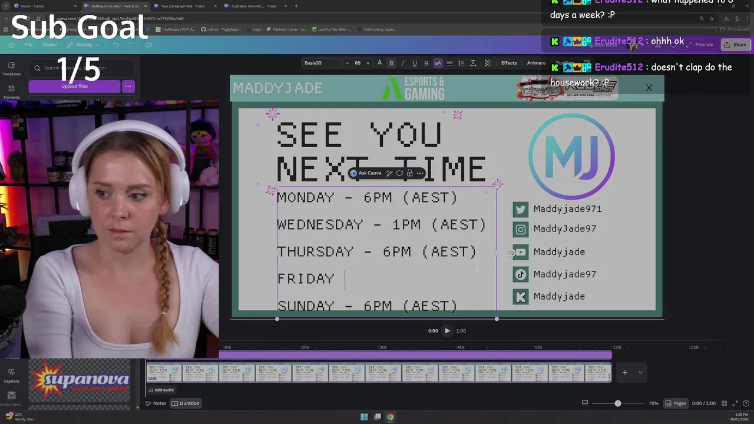This screenshot has height=424, width=754.
Task: Open Chrome from taskbar
Action: [390, 417]
